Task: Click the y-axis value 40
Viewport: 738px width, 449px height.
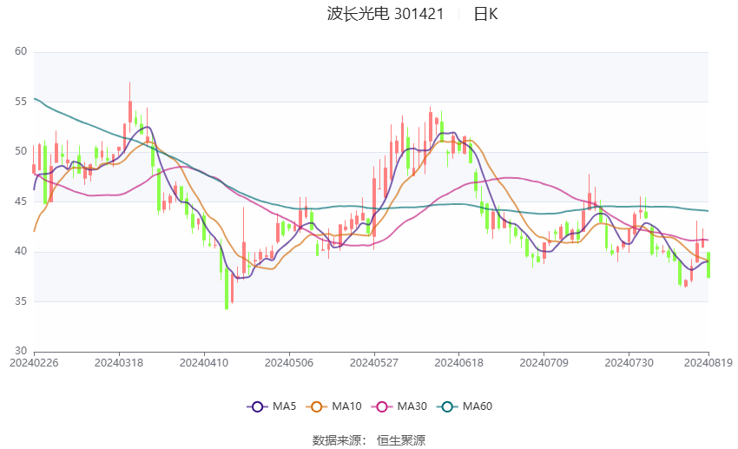Action: pyautogui.click(x=21, y=251)
